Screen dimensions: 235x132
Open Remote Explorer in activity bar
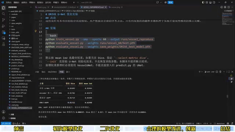click(x=3, y=38)
